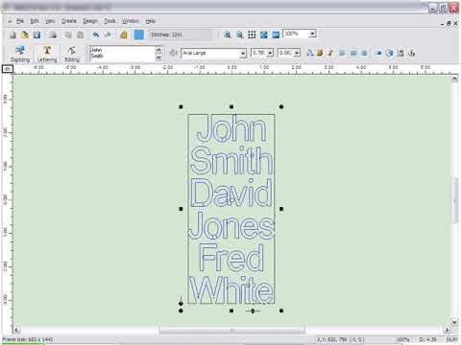Click the X,Y coordinates readout in status bar
The image size is (461, 345).
340,339
